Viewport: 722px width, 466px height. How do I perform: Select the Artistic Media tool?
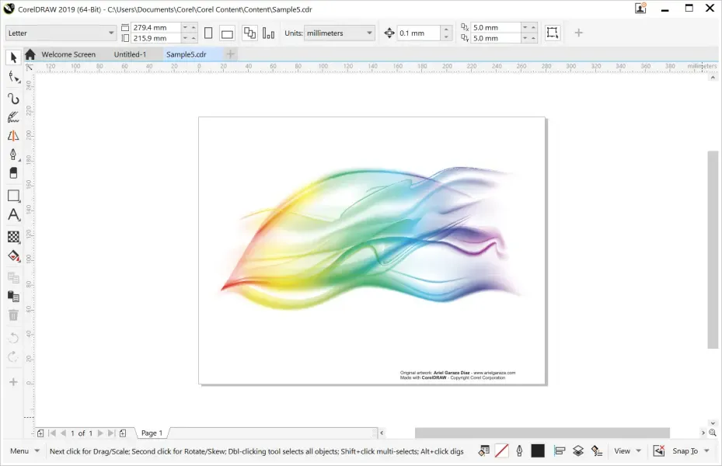click(x=13, y=116)
